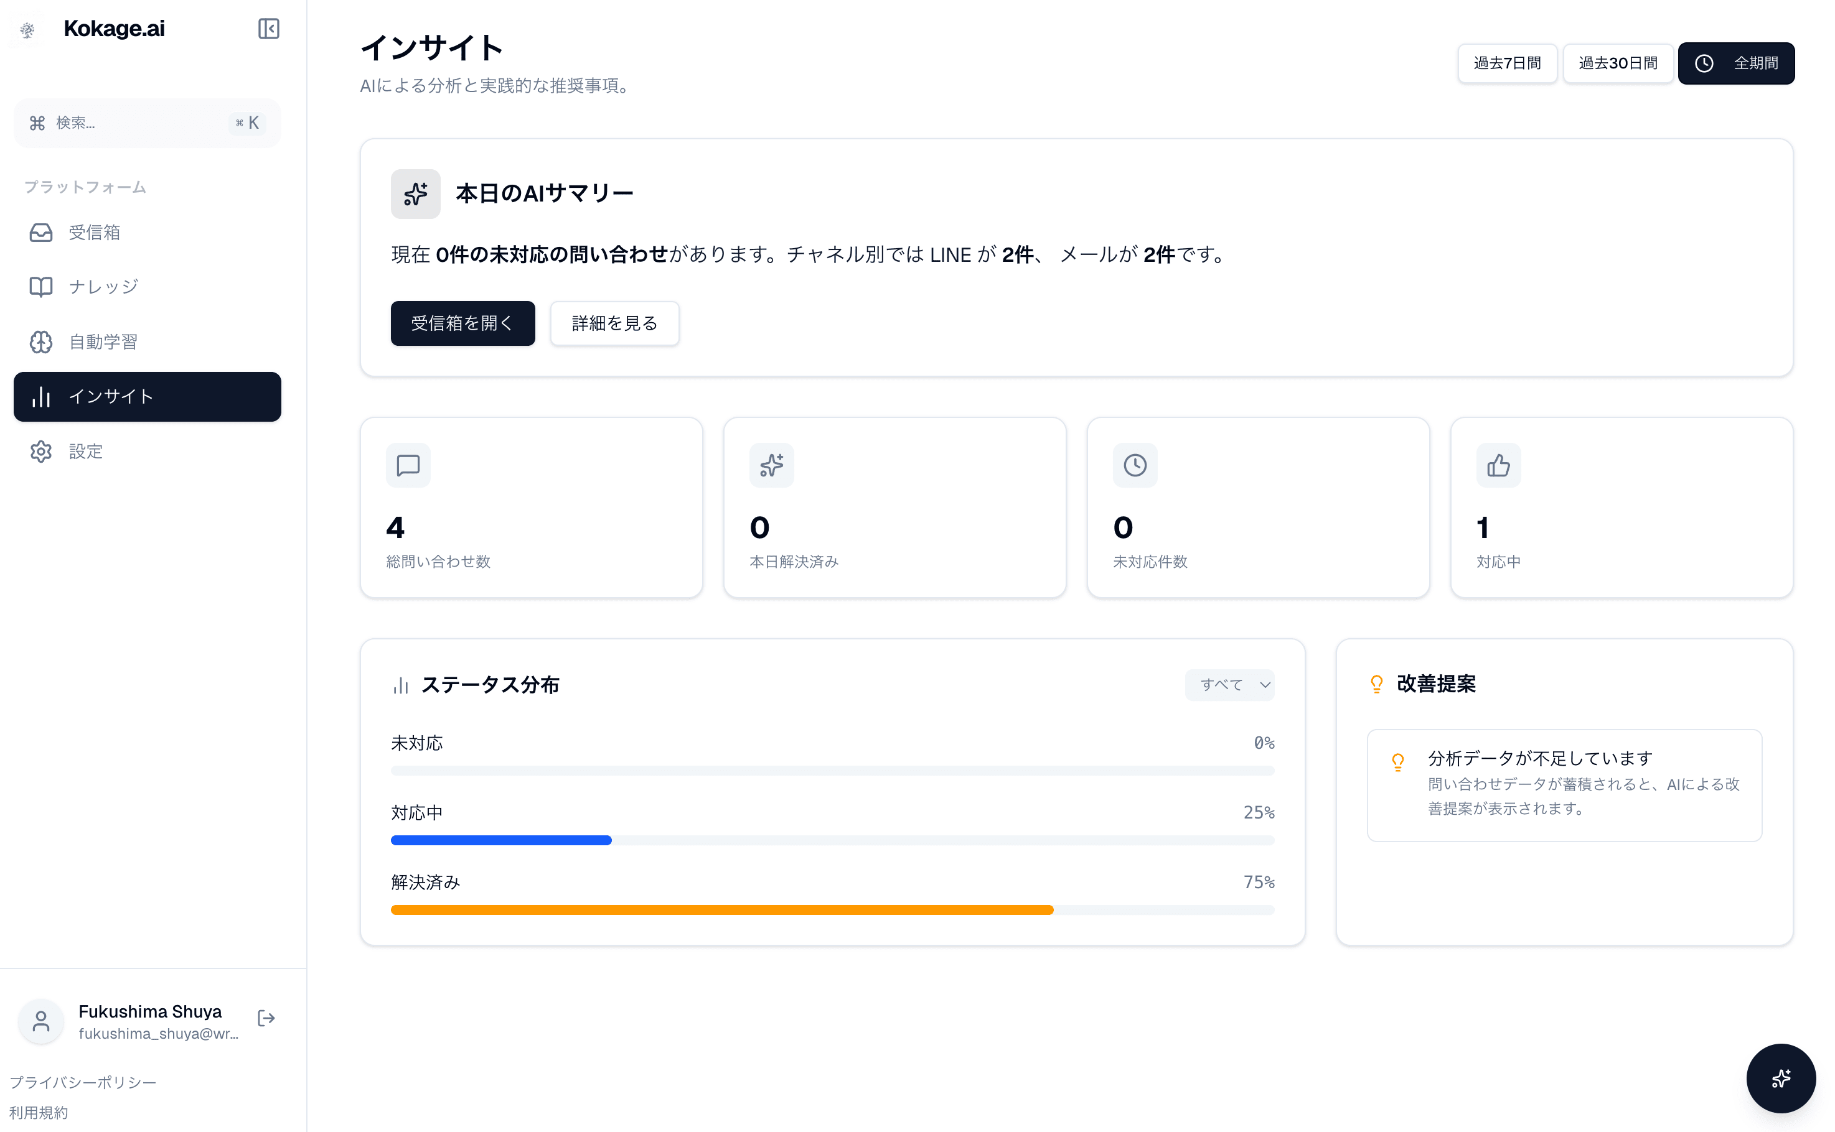Open the 利用規約 link
Image resolution: width=1835 pixels, height=1132 pixels.
coord(38,1113)
